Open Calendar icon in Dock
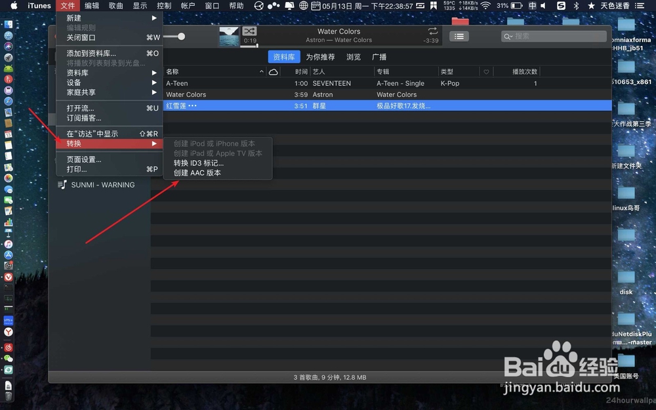Screen dimensions: 656x410 pos(9,134)
